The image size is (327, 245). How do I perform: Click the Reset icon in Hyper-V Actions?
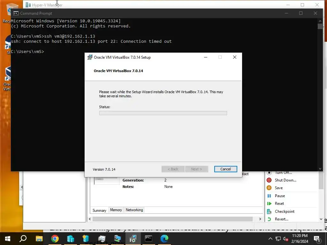[269, 204]
